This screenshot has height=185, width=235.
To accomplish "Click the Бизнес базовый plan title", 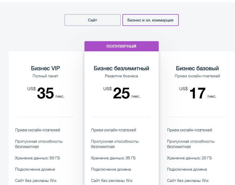I will [x=197, y=68].
